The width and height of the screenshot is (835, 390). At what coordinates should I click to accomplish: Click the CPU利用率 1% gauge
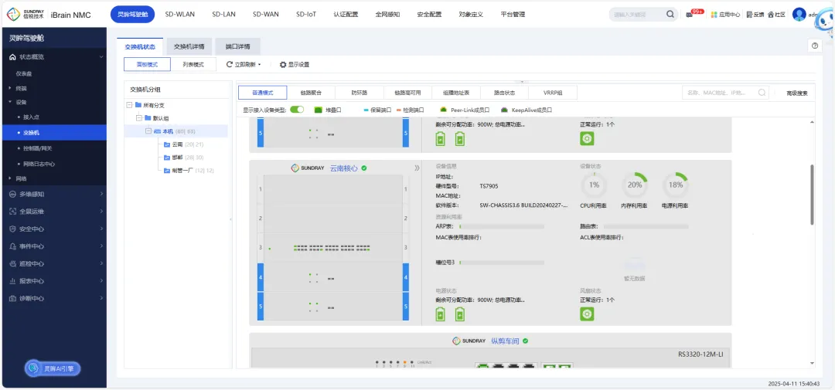pyautogui.click(x=594, y=185)
